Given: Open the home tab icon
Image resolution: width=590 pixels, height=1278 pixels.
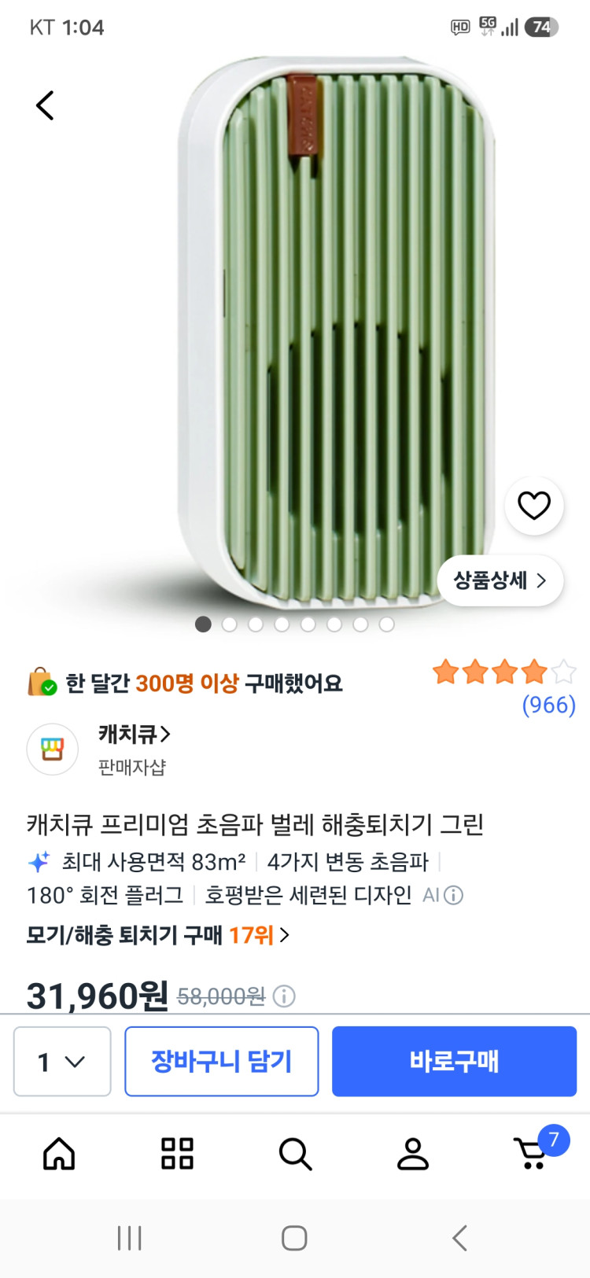Looking at the screenshot, I should pos(59,1154).
